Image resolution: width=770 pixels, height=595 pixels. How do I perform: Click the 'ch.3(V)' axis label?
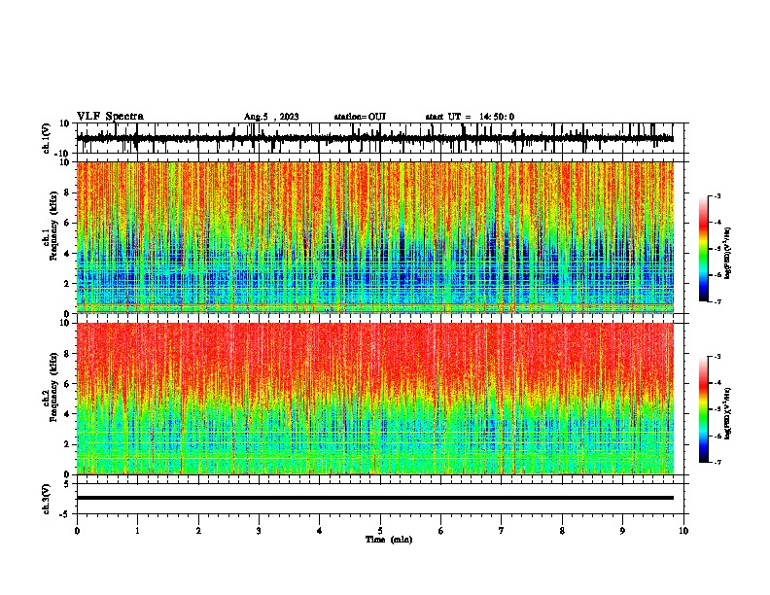pyautogui.click(x=47, y=499)
